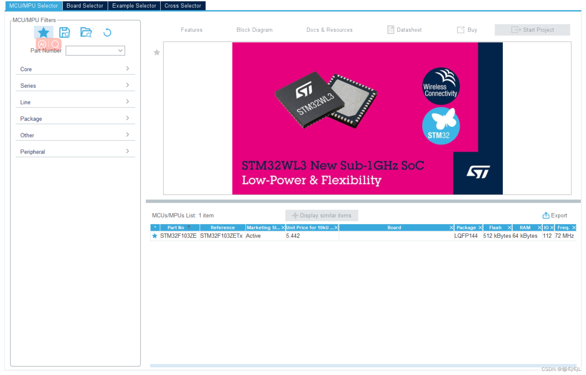Viewport: 586px width, 375px height.
Task: Expand the Line filter section
Action: click(75, 102)
